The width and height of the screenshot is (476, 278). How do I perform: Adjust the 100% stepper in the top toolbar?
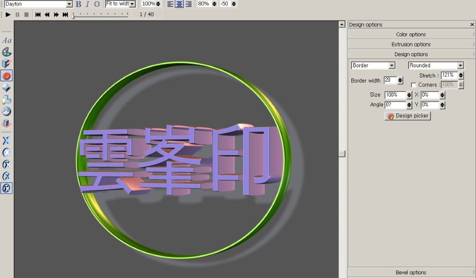pos(158,4)
